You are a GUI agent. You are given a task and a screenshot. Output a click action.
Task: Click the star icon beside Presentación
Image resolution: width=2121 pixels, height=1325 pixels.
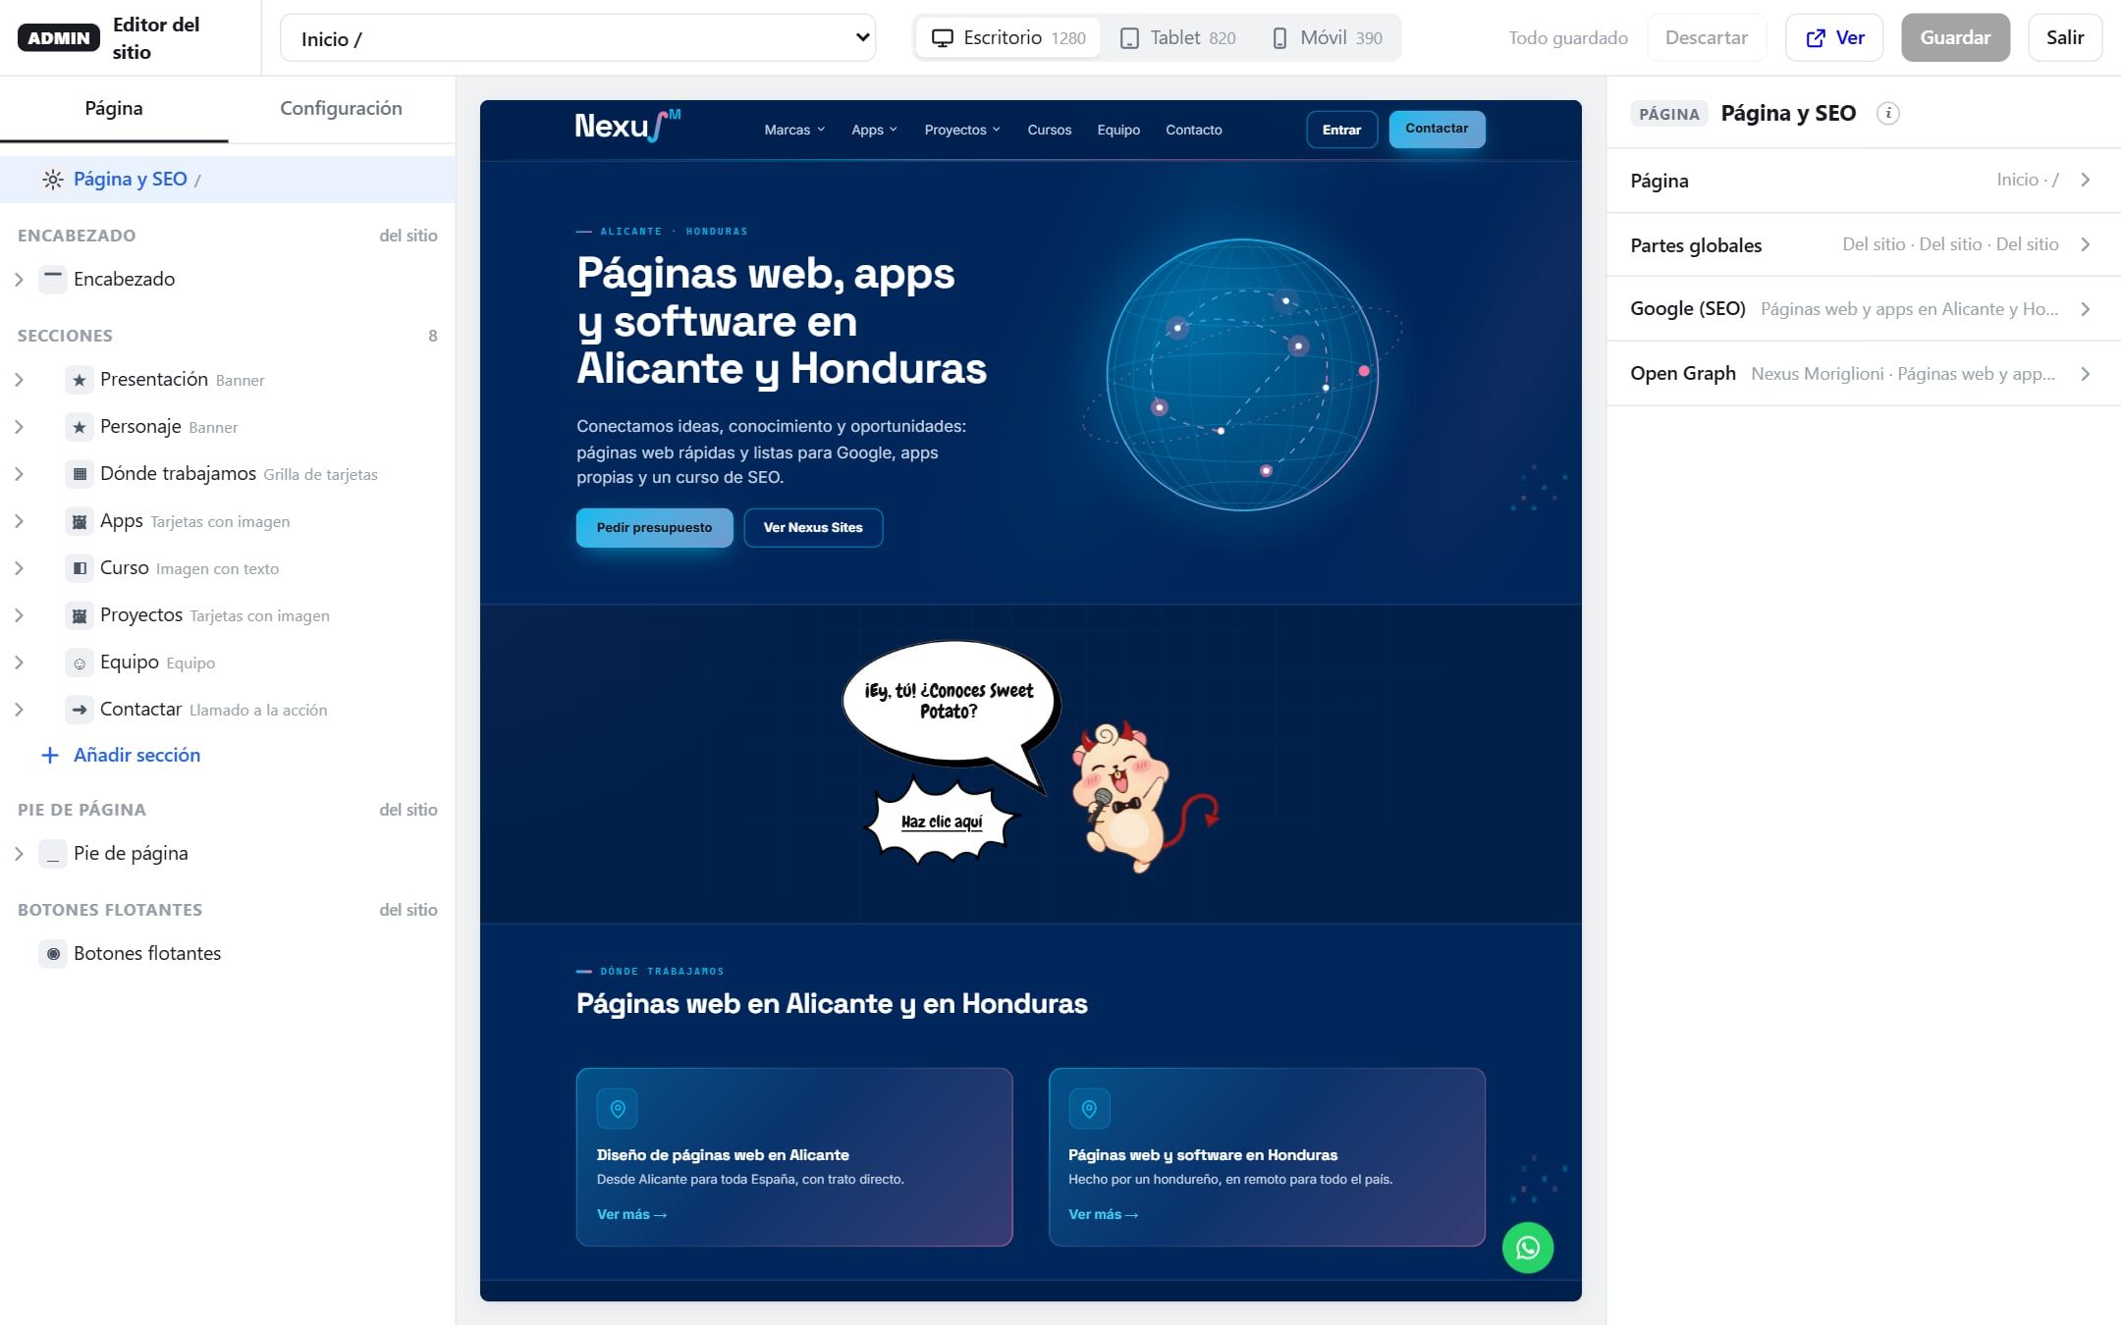[80, 380]
